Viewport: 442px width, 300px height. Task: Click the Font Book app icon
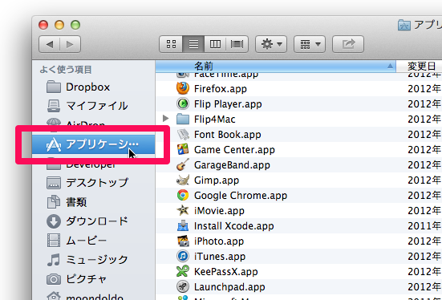(x=183, y=134)
